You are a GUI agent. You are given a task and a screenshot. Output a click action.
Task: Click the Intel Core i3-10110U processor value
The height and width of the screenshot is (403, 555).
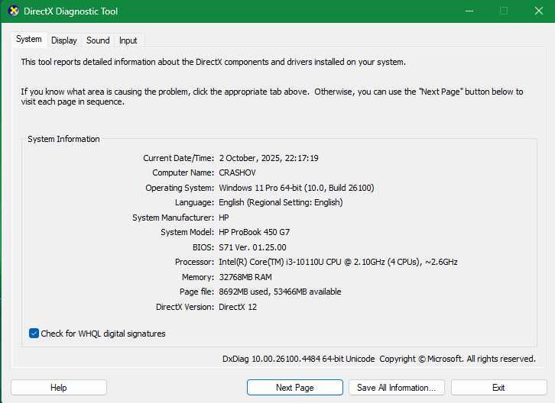point(338,262)
